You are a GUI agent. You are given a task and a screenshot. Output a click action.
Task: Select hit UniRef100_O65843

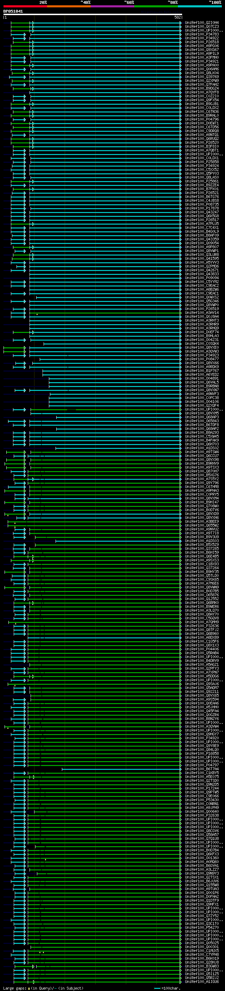[x=202, y=421]
